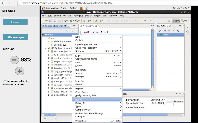Expand the rt.jar node
The image size is (198, 123).
49,55
